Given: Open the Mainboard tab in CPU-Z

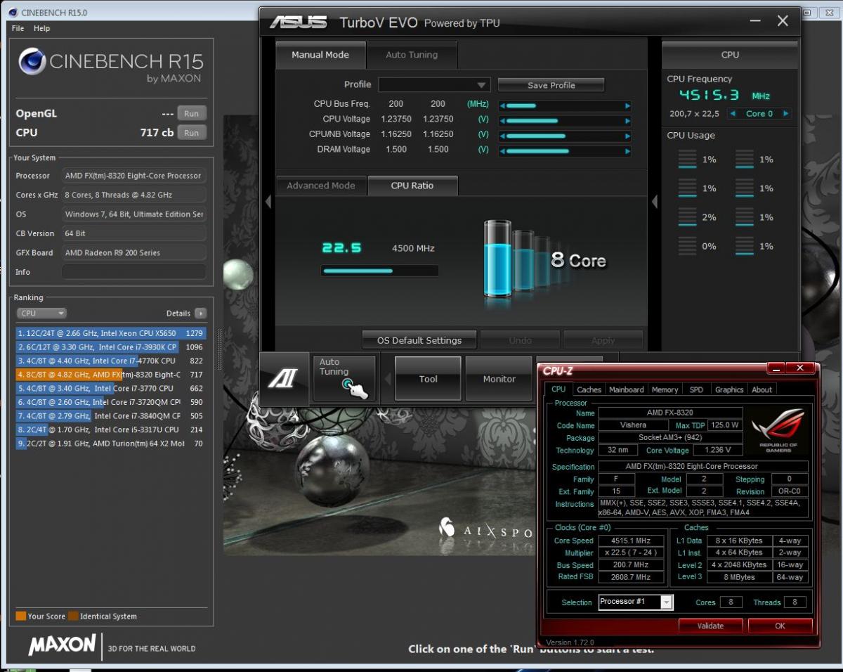Looking at the screenshot, I should tap(626, 389).
